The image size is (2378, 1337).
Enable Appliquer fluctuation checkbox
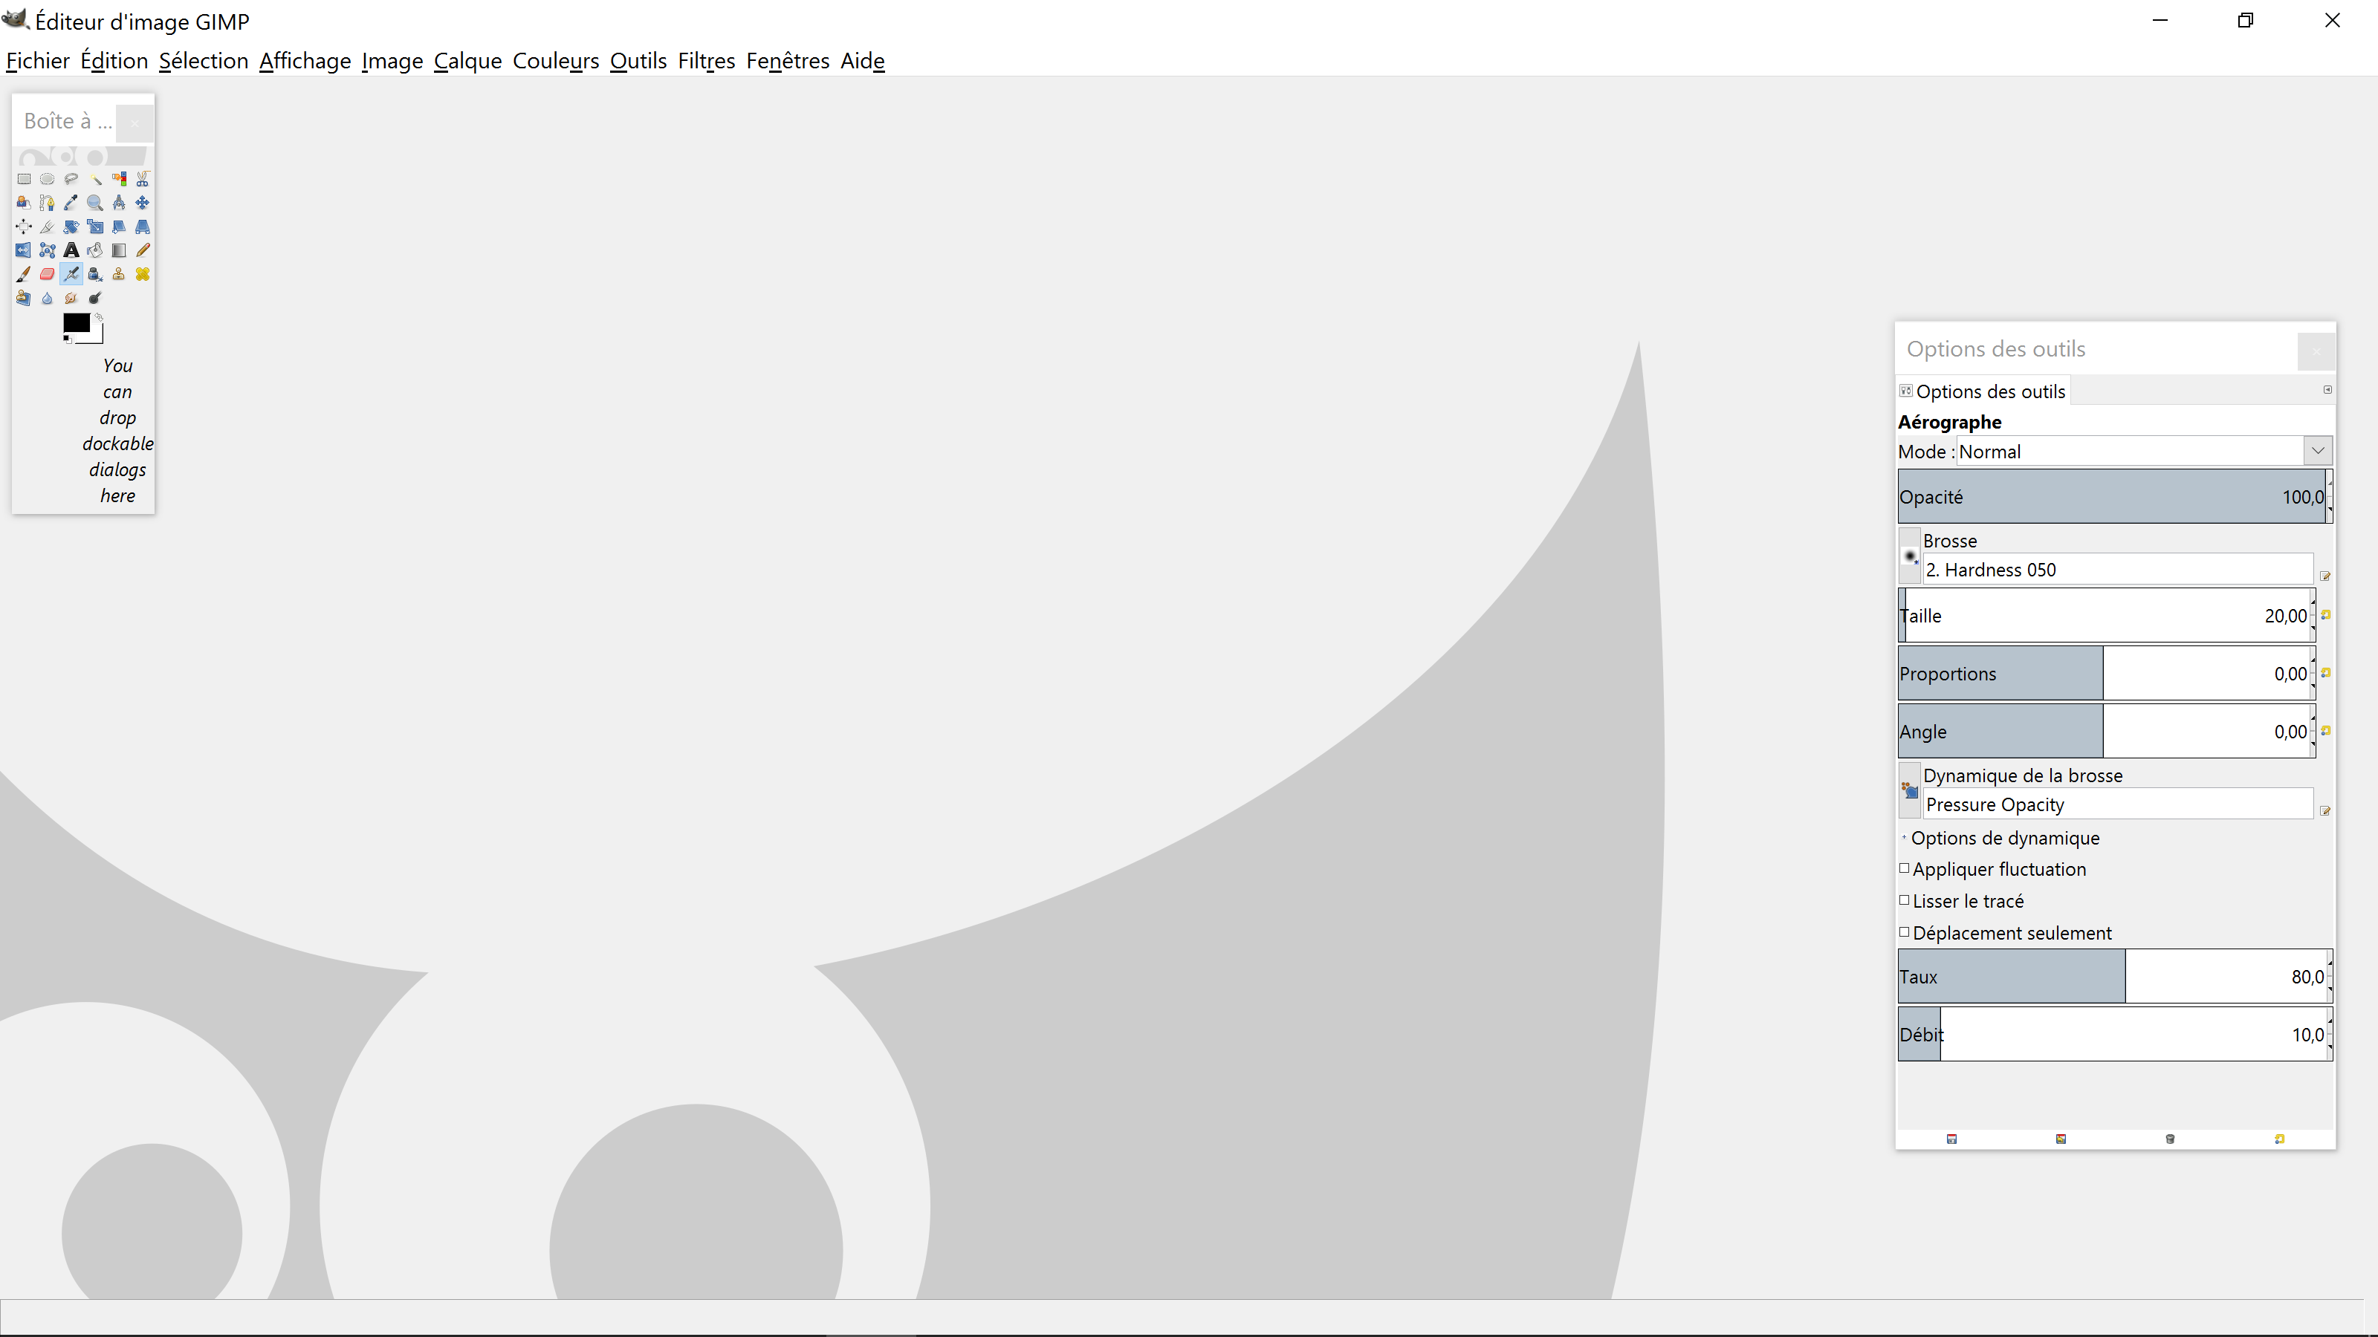pyautogui.click(x=1905, y=868)
